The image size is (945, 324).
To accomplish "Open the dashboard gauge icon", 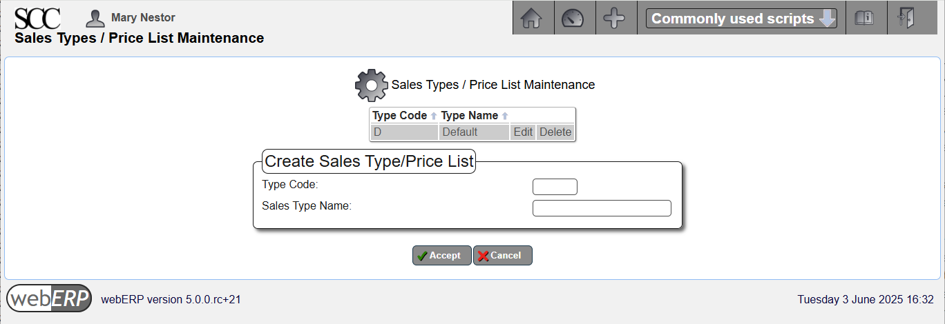I will 573,19.
